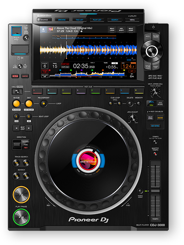Tap the track waveform overview on screen
The image size is (184, 245).
point(87,74)
